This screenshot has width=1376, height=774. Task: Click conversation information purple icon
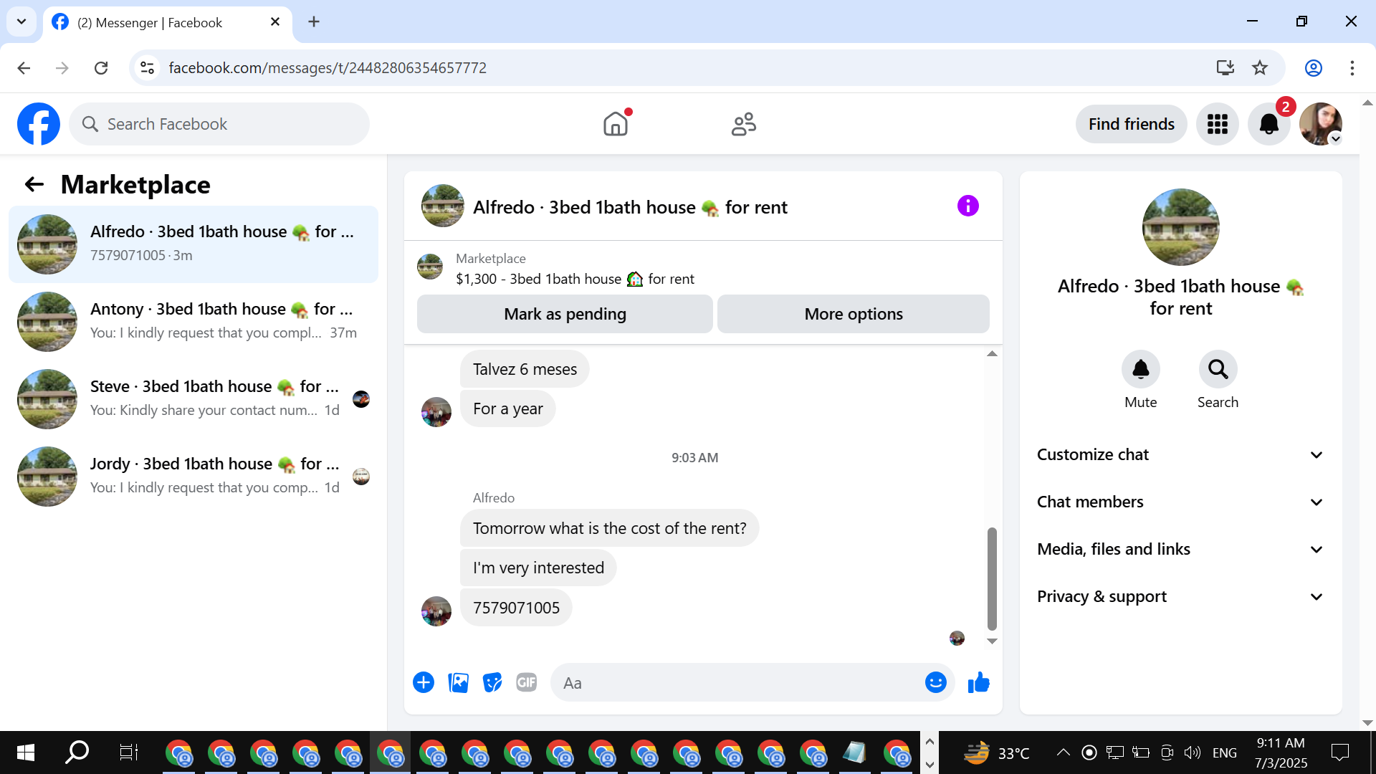967,206
